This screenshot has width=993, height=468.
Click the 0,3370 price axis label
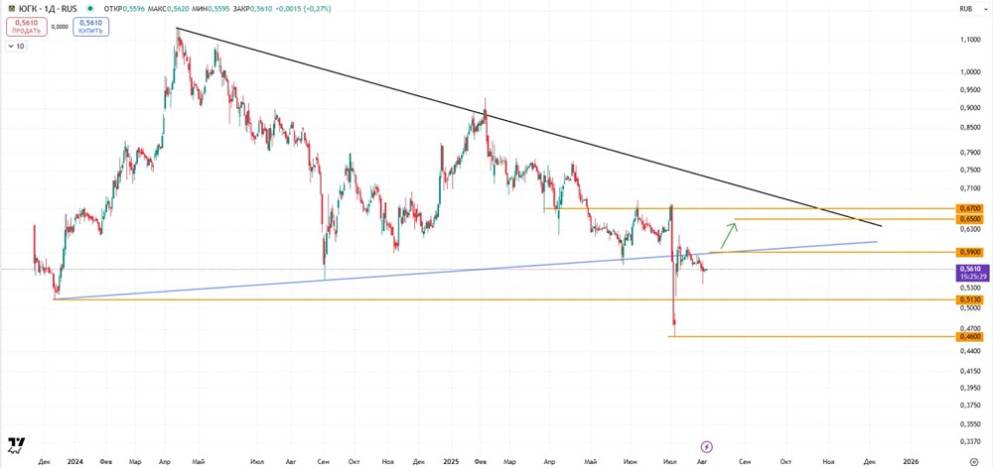[969, 441]
